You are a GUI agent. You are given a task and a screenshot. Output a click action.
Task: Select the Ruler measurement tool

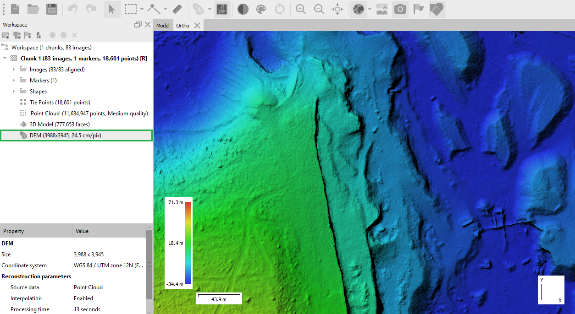click(177, 9)
